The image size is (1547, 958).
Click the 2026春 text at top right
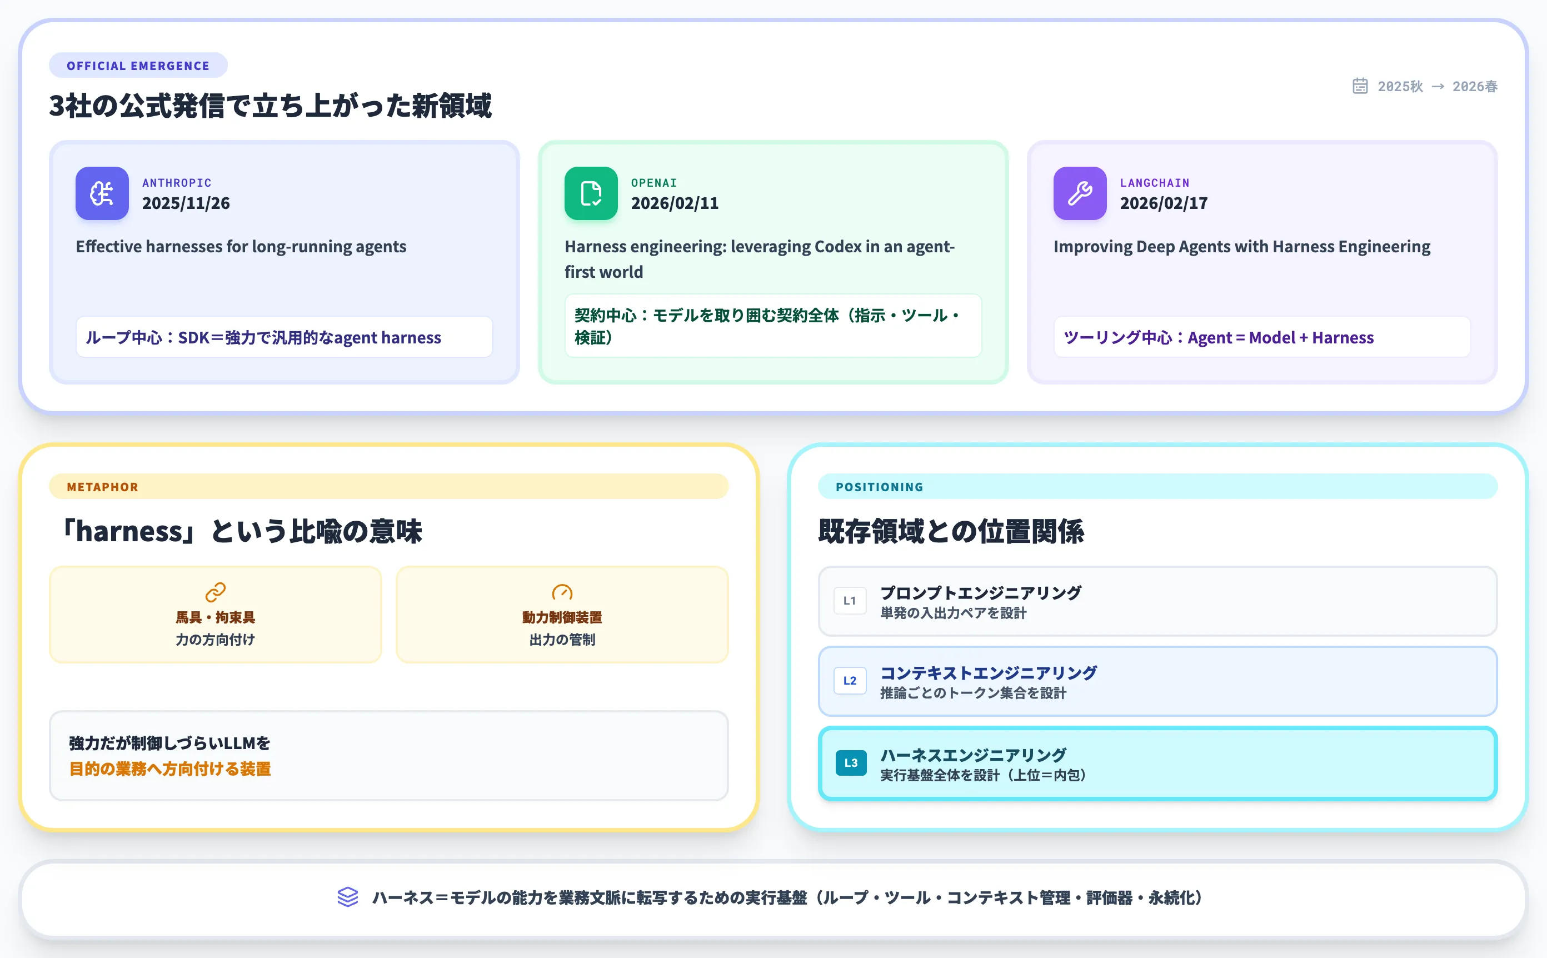1475,86
